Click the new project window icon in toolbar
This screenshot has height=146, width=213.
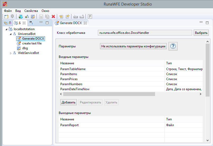click(6, 16)
